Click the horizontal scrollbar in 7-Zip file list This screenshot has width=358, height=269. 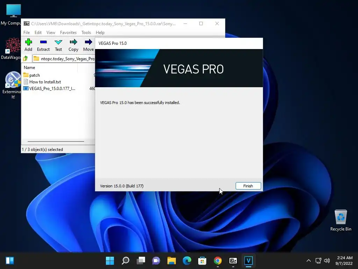[56, 142]
